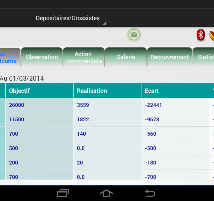The height and width of the screenshot is (201, 214).
Task: Tap the Realisation value 20
Action: click(107, 163)
